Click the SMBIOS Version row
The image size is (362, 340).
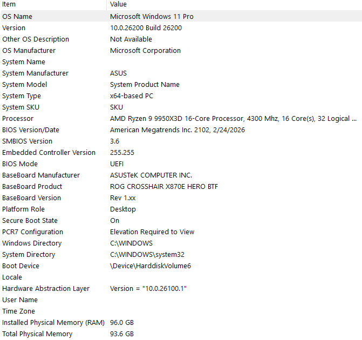[x=181, y=141]
